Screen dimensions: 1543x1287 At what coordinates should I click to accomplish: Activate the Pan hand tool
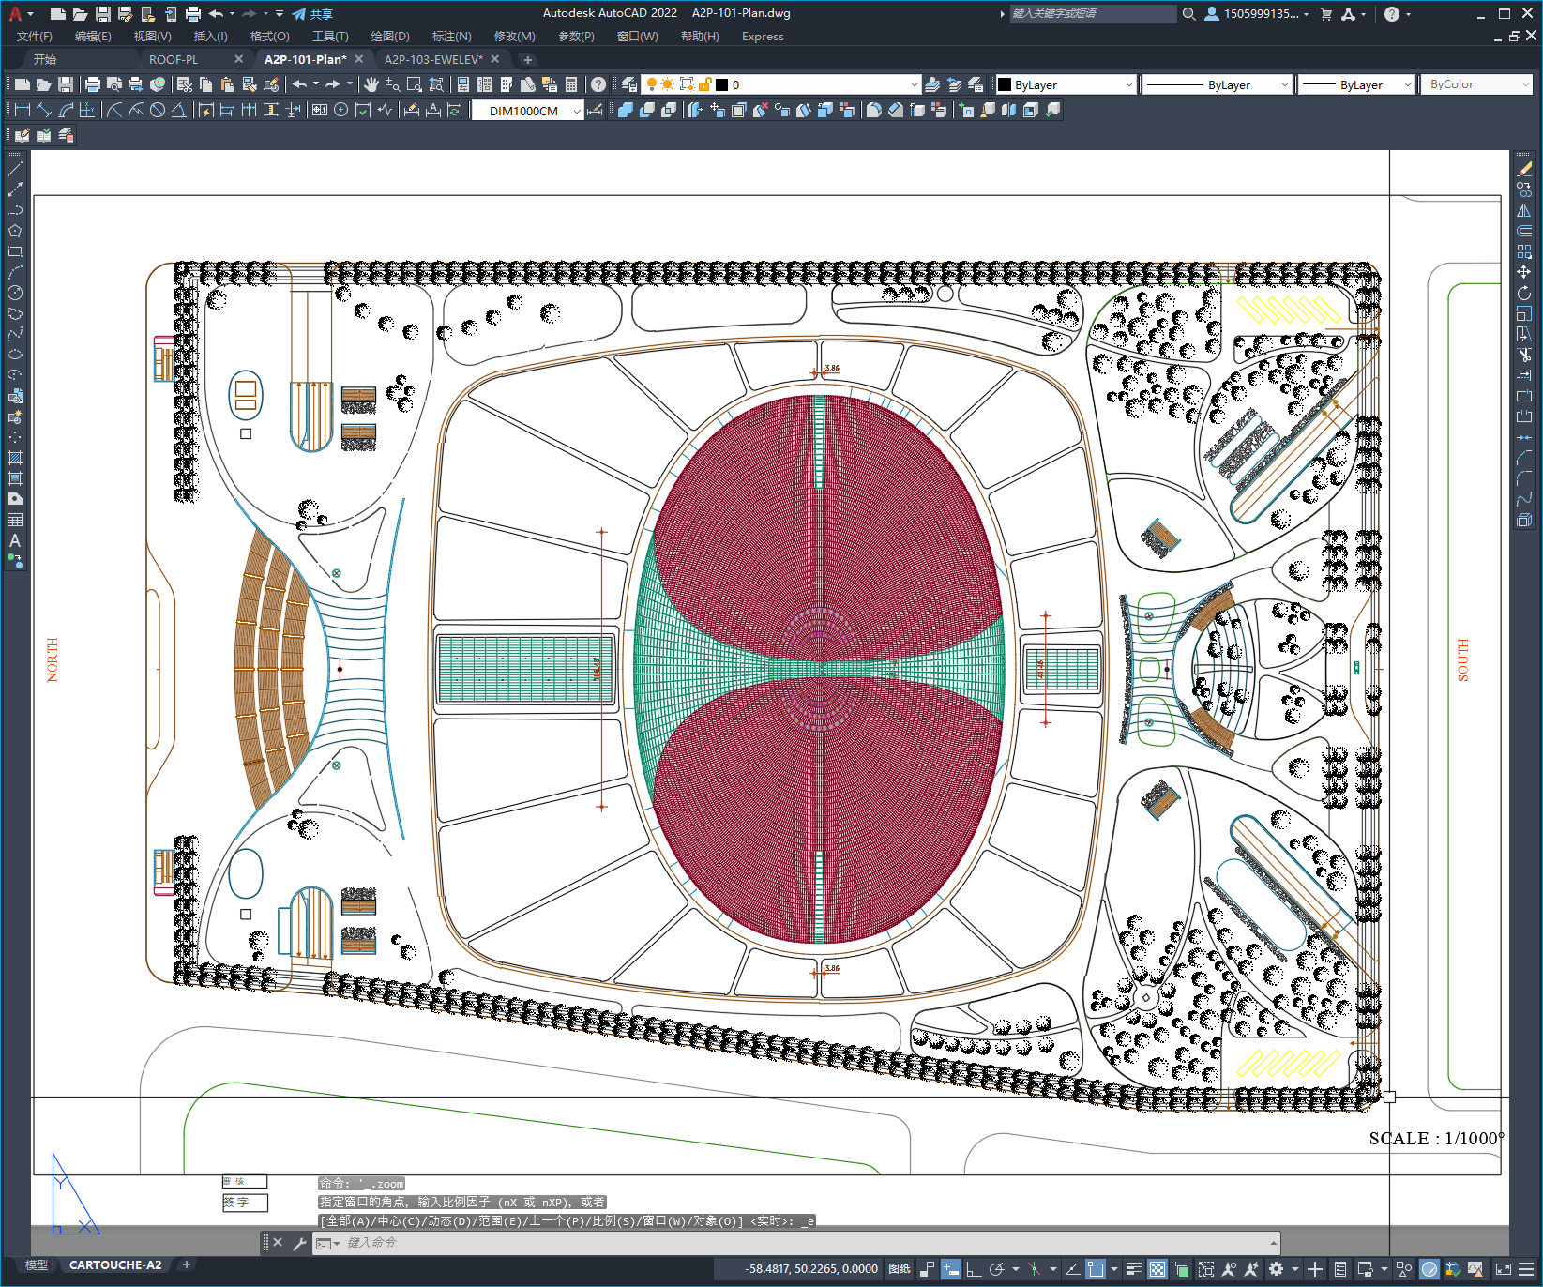(x=371, y=84)
